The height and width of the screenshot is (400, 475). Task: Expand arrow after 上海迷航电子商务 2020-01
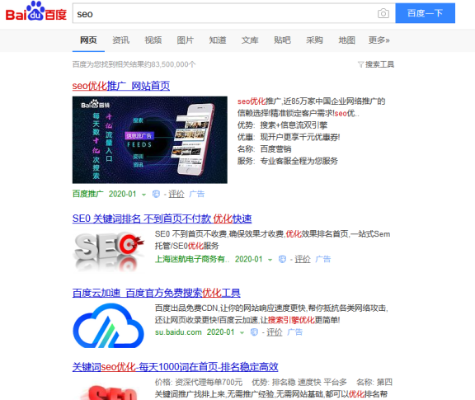[270, 260]
